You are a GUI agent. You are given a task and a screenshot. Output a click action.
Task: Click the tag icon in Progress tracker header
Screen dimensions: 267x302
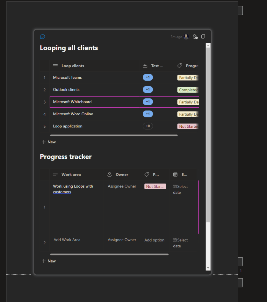pyautogui.click(x=146, y=175)
